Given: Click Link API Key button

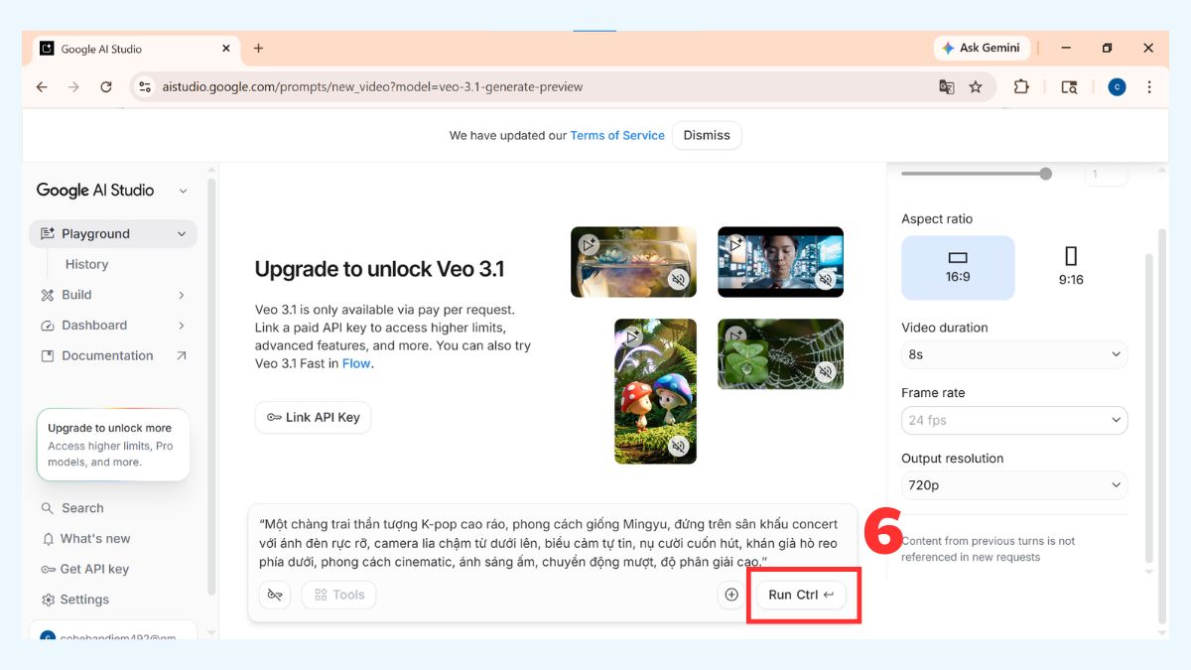Looking at the screenshot, I should (x=313, y=417).
